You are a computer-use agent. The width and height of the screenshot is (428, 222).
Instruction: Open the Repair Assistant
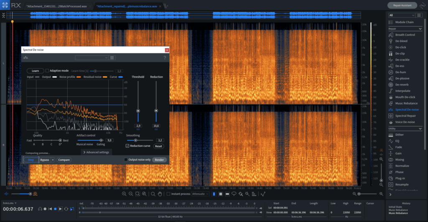(403, 5)
